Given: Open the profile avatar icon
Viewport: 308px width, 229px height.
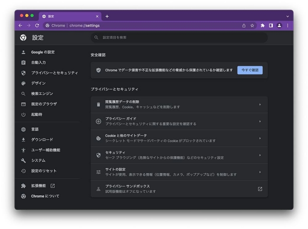Looking at the screenshot, I should point(279,26).
